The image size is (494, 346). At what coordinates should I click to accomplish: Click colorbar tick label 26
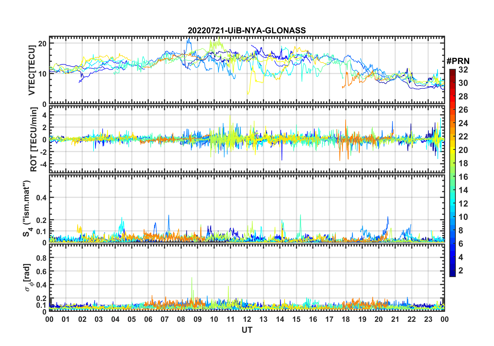463,110
